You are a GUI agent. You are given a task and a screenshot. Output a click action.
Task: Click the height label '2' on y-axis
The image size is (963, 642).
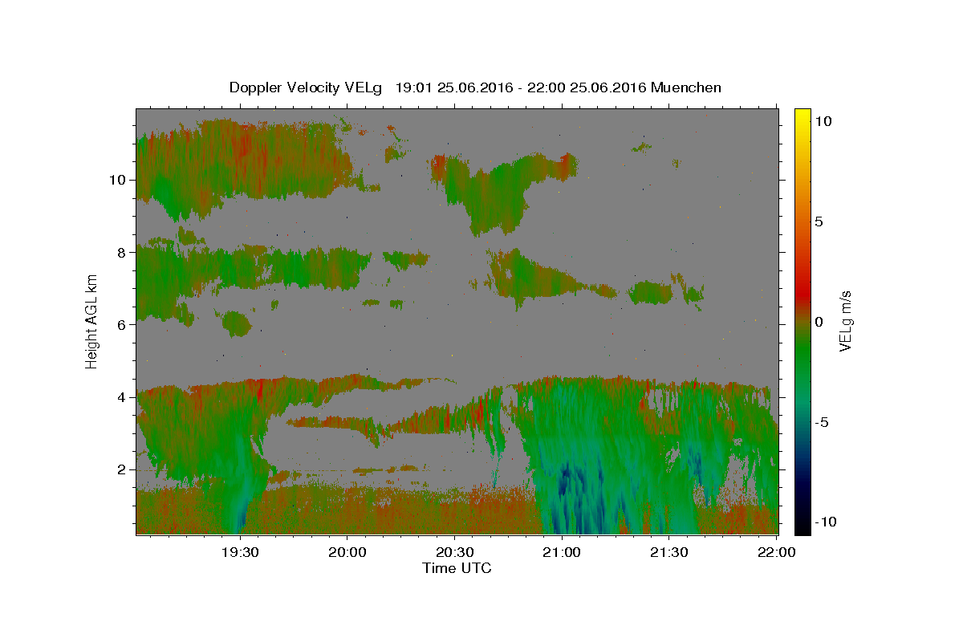pos(120,469)
